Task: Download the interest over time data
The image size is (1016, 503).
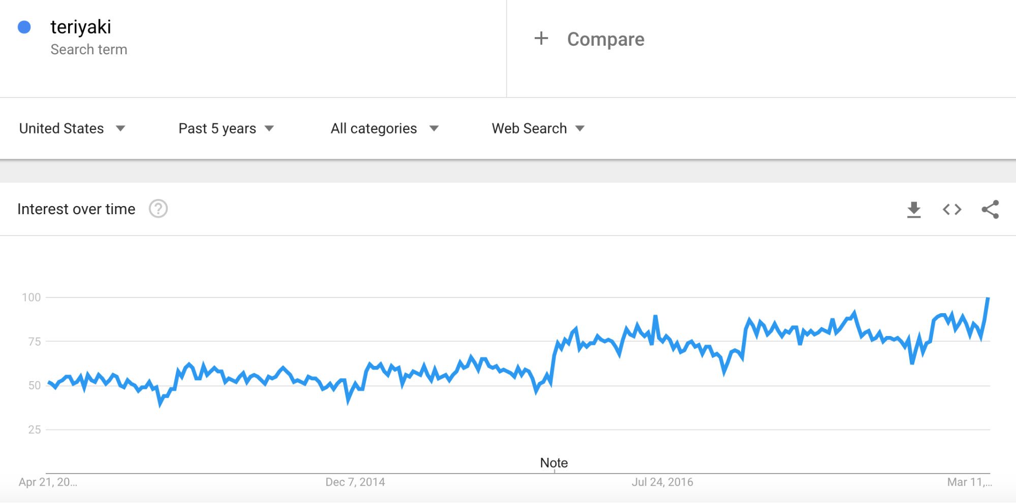Action: (914, 210)
